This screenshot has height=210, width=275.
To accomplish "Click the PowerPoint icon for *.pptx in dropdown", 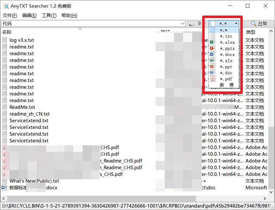I will click(212, 48).
